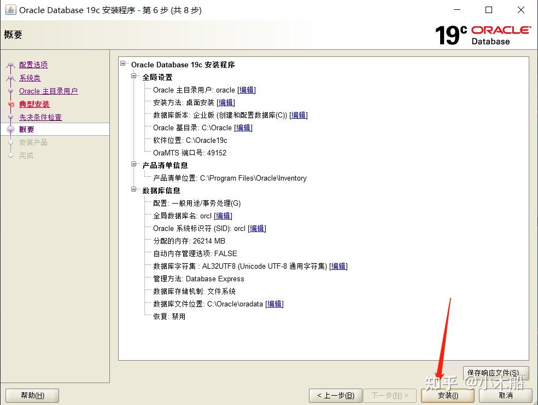Edit the Oracle 主目录用户 setting
Image resolution: width=538 pixels, height=405 pixels.
[247, 90]
